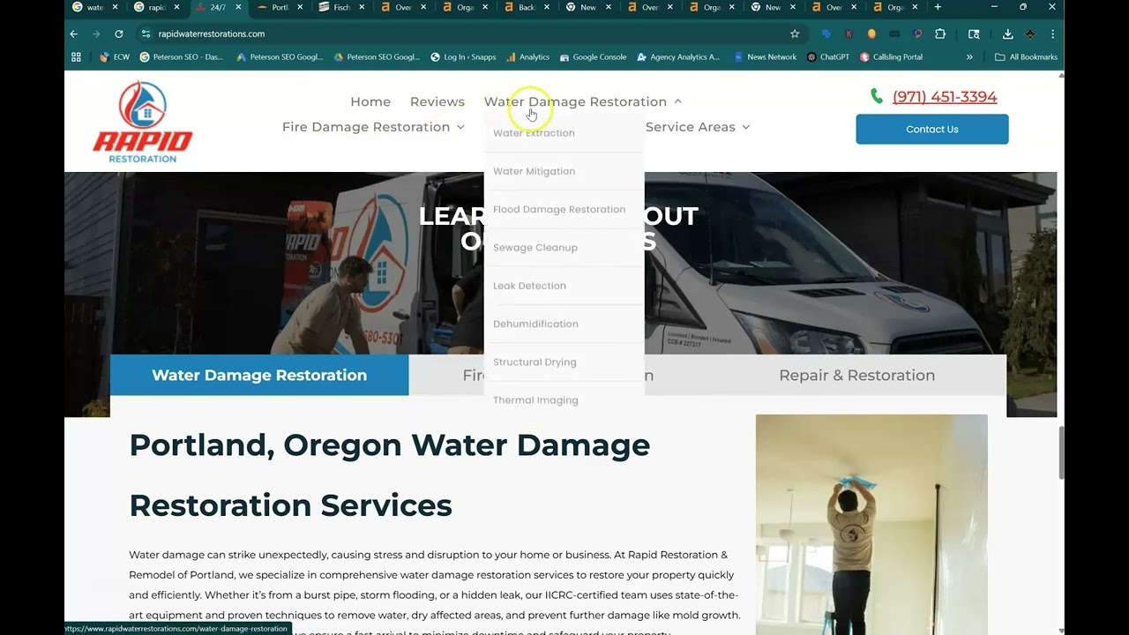Screen dimensions: 1129x635
Task: Click the green phone icon
Action: point(876,96)
